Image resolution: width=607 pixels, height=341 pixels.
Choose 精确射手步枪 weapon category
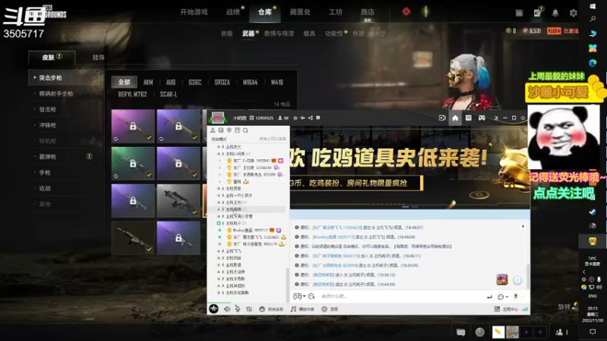55,93
